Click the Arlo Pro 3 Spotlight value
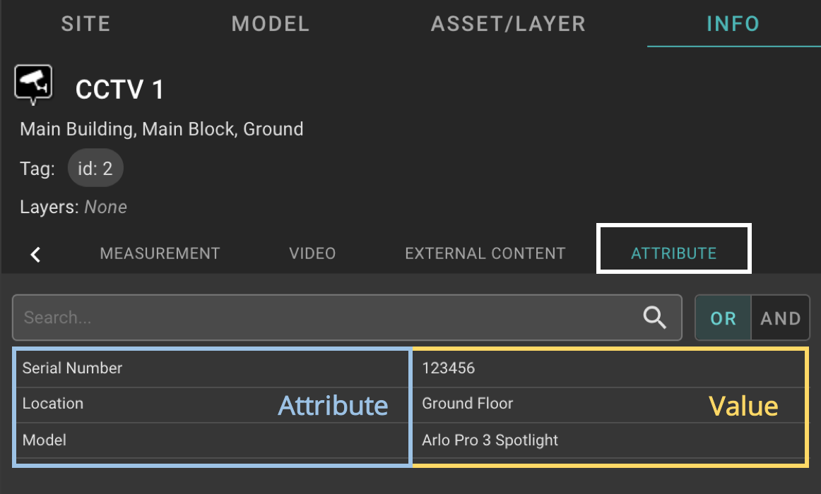 click(x=490, y=440)
